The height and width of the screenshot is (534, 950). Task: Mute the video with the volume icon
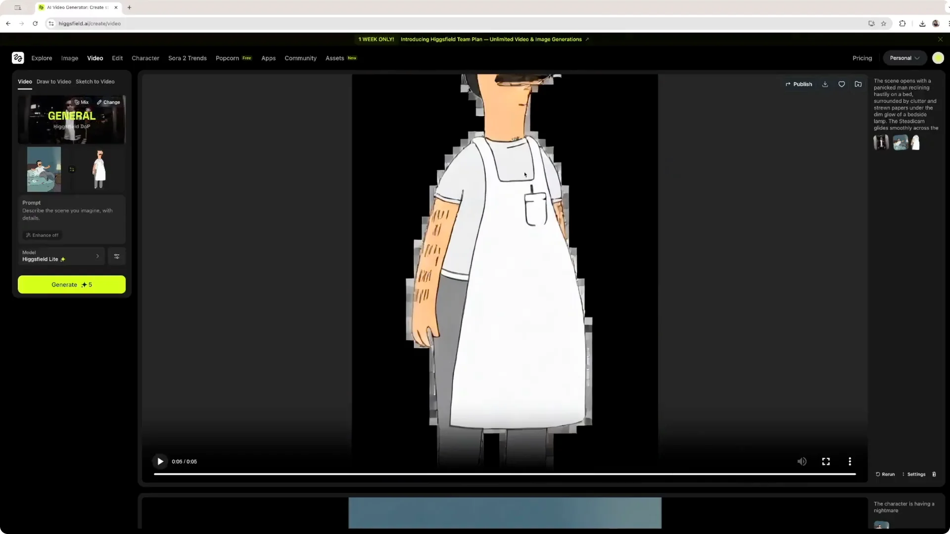click(x=802, y=461)
